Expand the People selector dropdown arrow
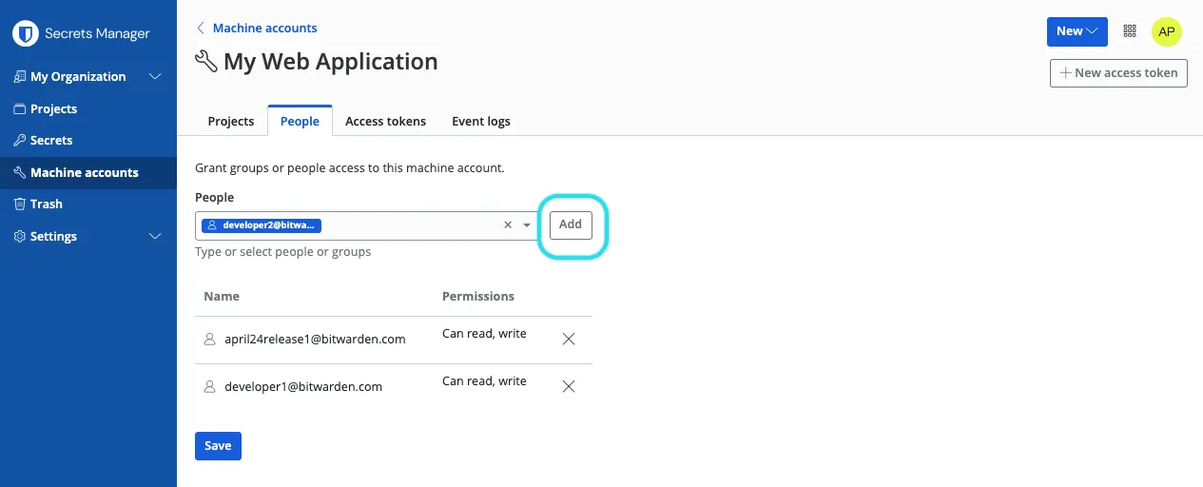The image size is (1203, 487). (527, 225)
